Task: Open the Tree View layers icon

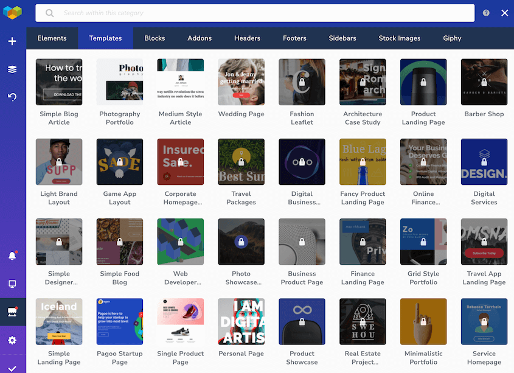Action: 12,69
